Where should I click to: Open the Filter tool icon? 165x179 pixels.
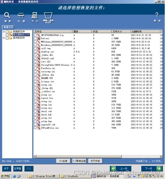[x=21, y=15]
